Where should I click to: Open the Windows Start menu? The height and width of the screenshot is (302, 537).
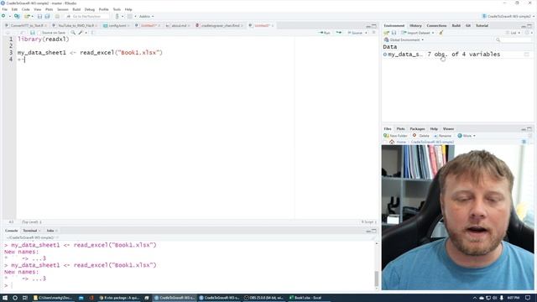pos(5,298)
